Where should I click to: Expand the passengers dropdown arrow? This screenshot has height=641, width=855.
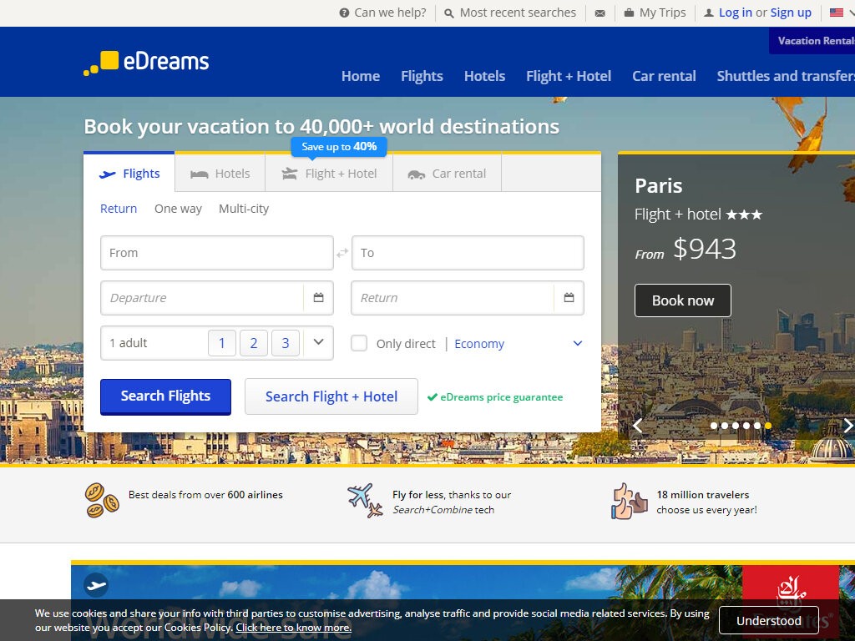point(318,342)
